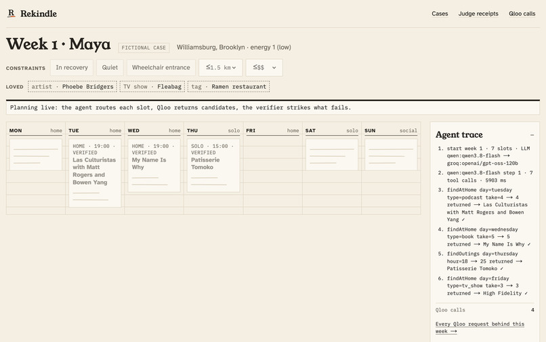Open the Cases page

coord(440,14)
